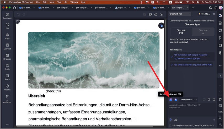Click the send message arrow

(214, 120)
